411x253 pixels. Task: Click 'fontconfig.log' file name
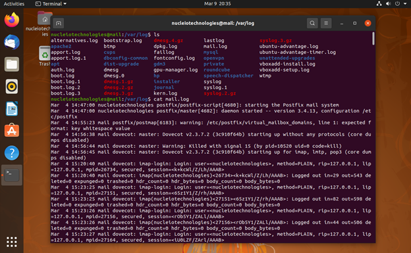(x=174, y=58)
